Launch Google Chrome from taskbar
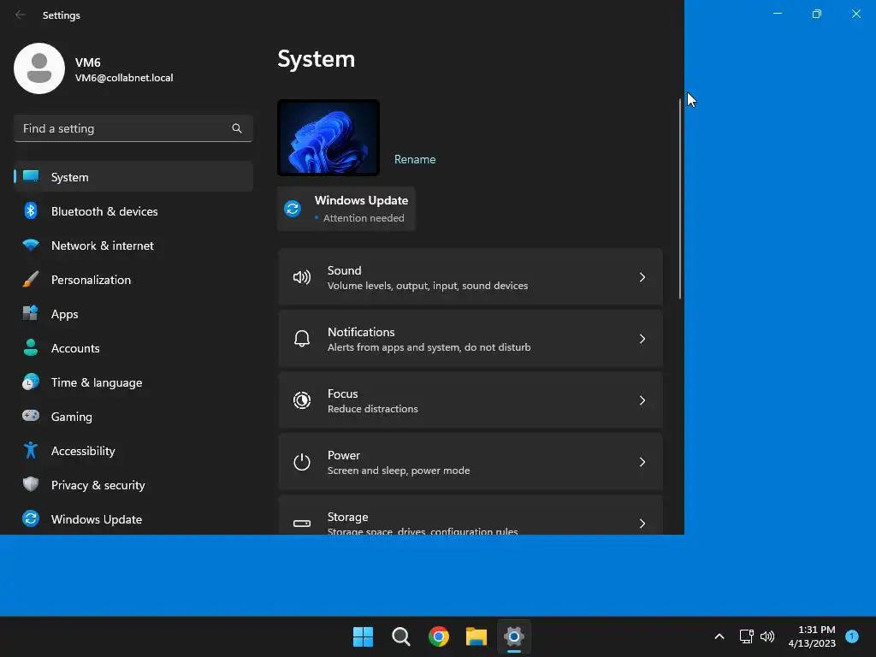 tap(439, 636)
